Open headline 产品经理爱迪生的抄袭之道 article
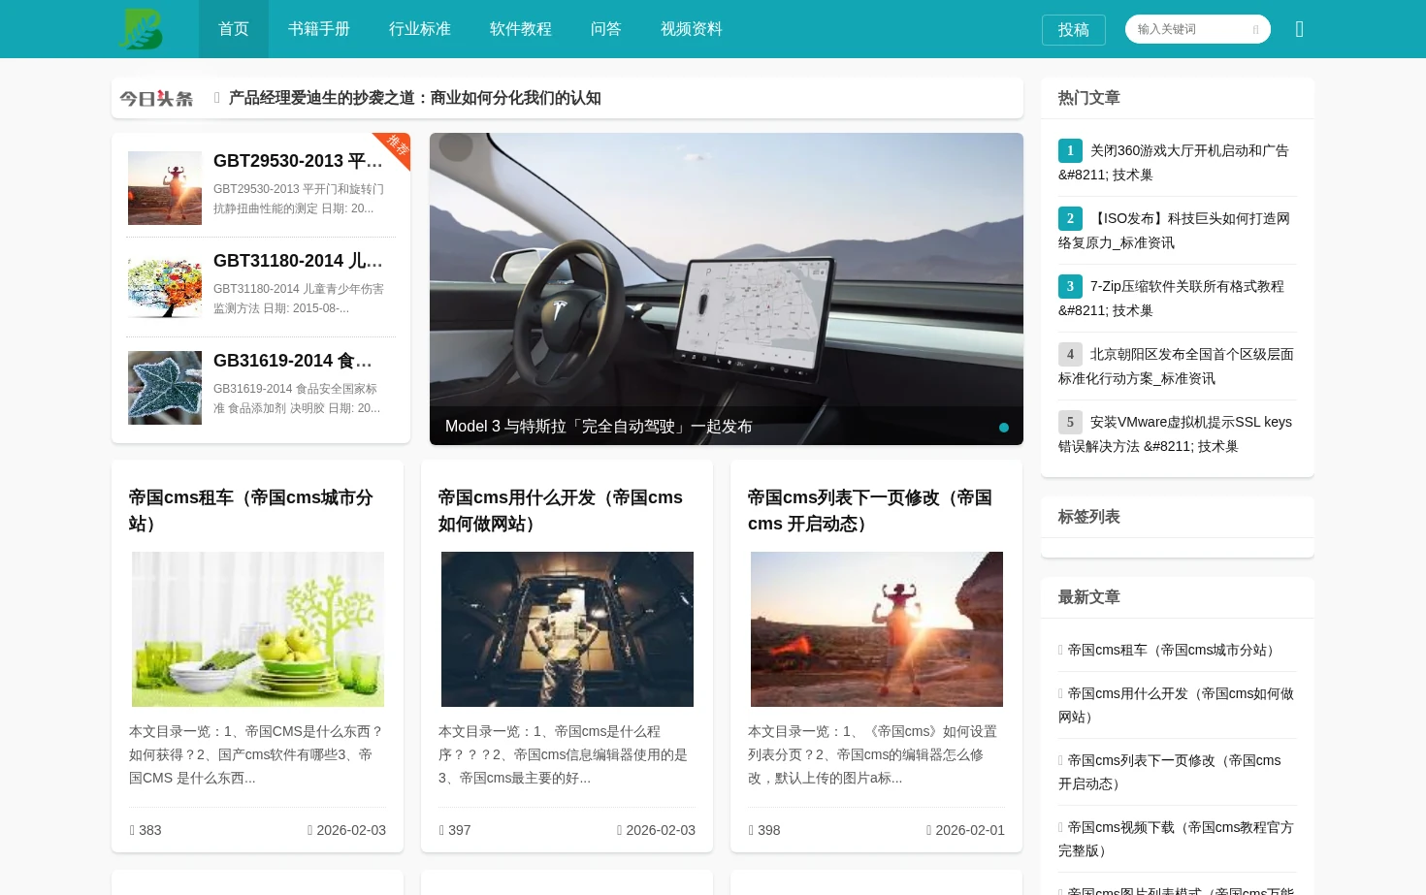Image resolution: width=1426 pixels, height=895 pixels. coord(415,98)
